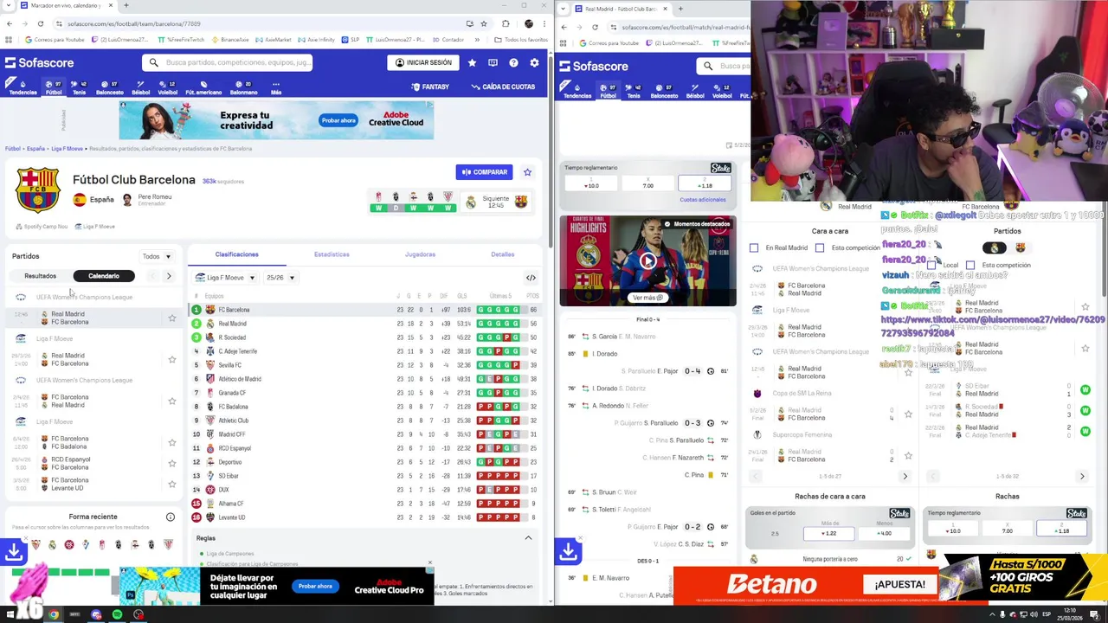Open FANTASY link in header
Screen dimensions: 1108x623
coord(429,87)
